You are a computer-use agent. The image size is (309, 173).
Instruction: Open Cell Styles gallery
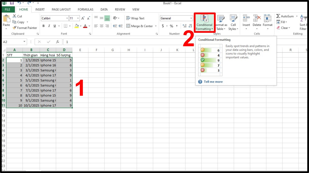click(x=233, y=23)
